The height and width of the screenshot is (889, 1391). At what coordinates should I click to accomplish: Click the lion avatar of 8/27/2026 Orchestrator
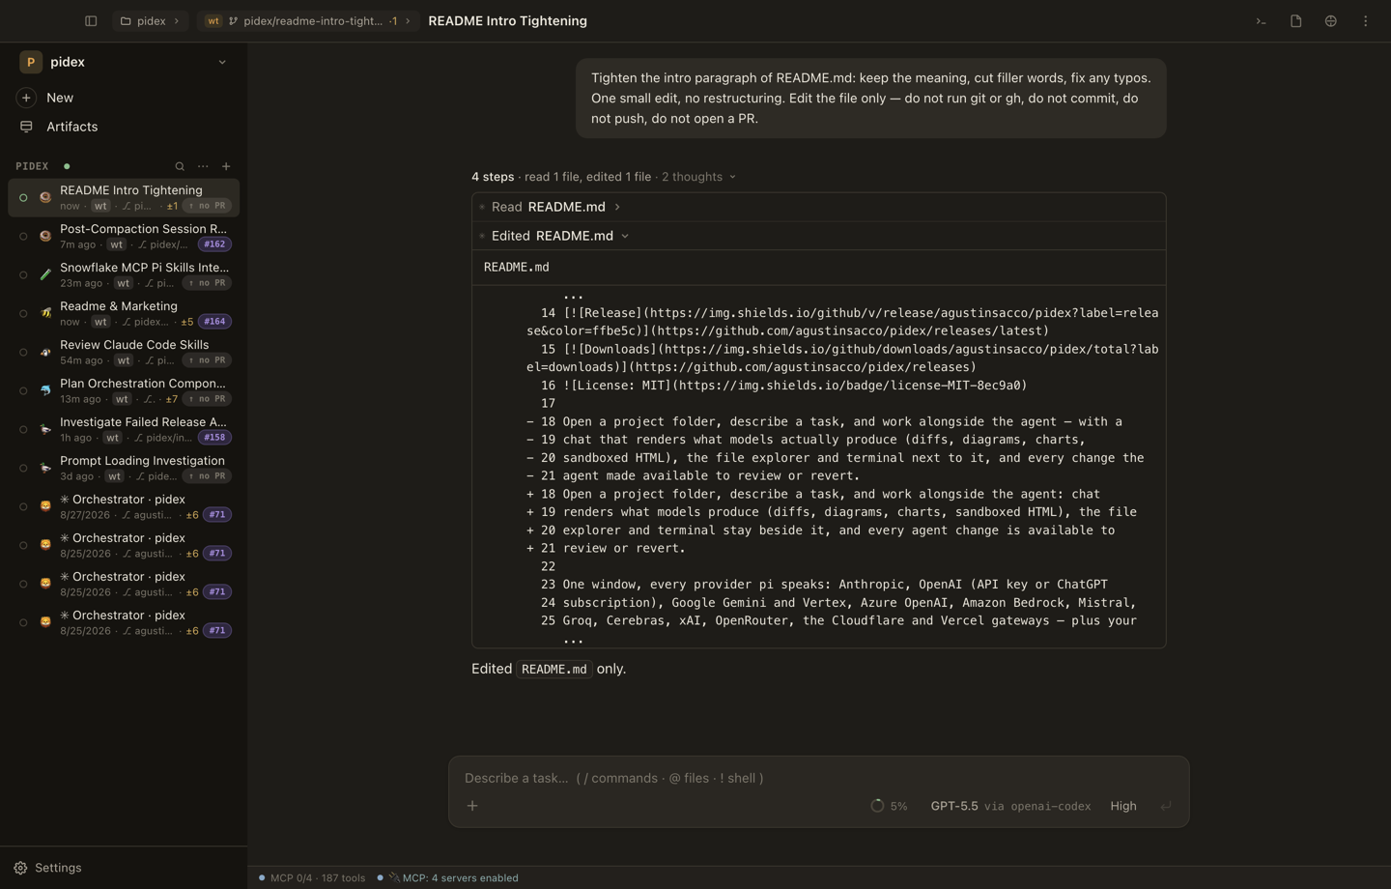pyautogui.click(x=45, y=506)
